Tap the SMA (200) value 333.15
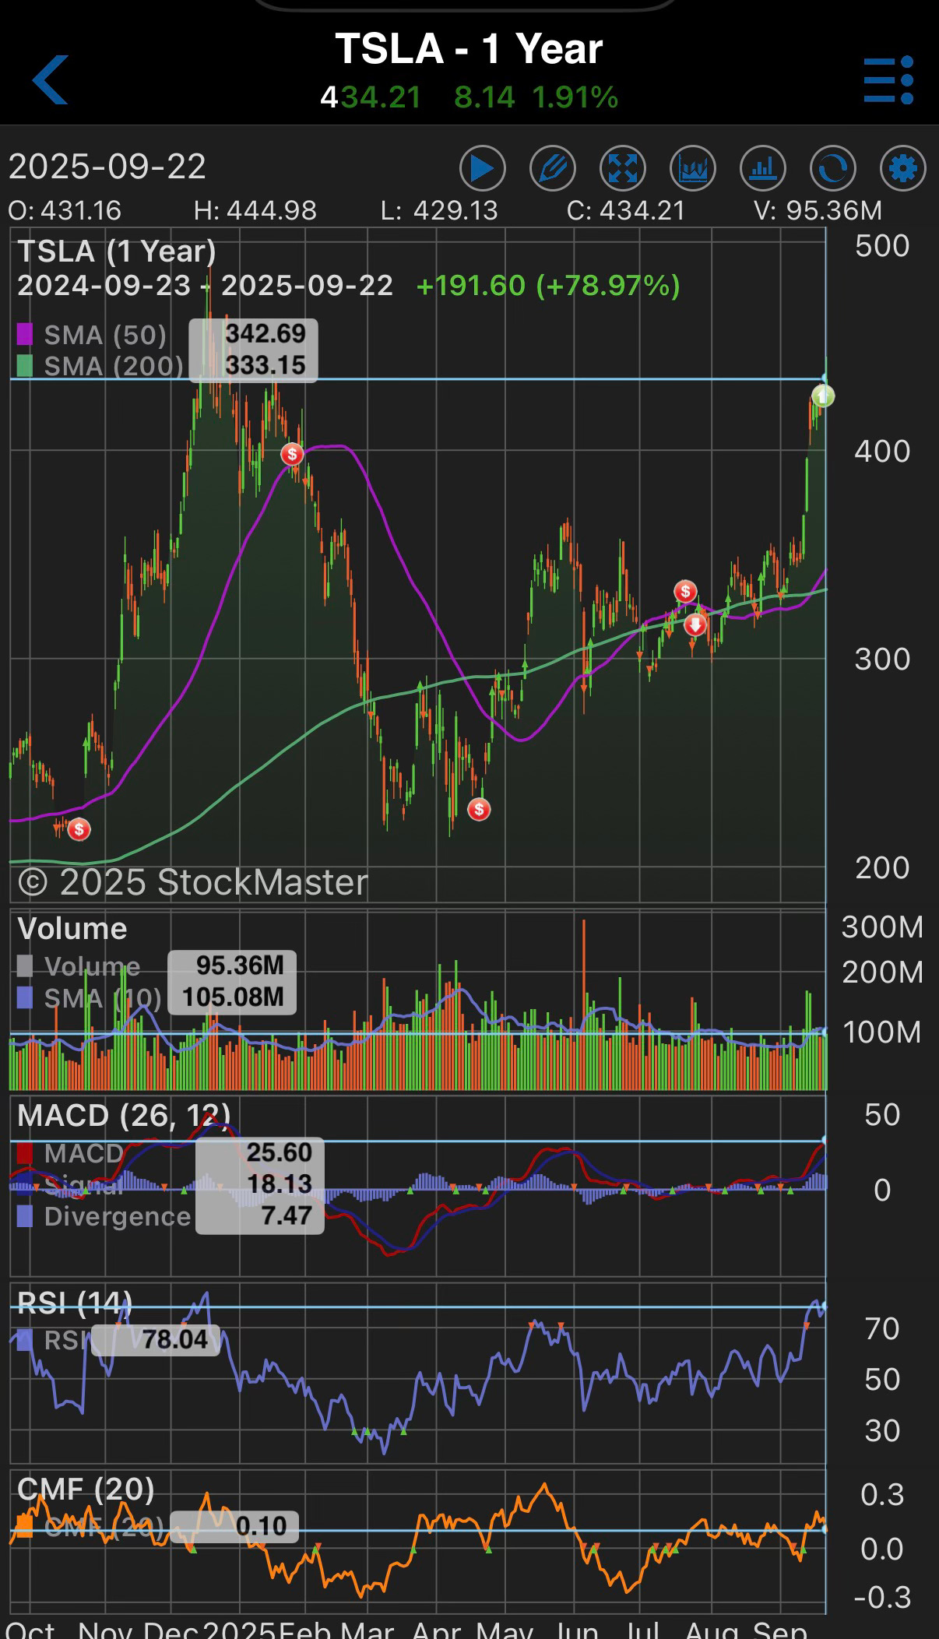Viewport: 939px width, 1639px height. [266, 365]
